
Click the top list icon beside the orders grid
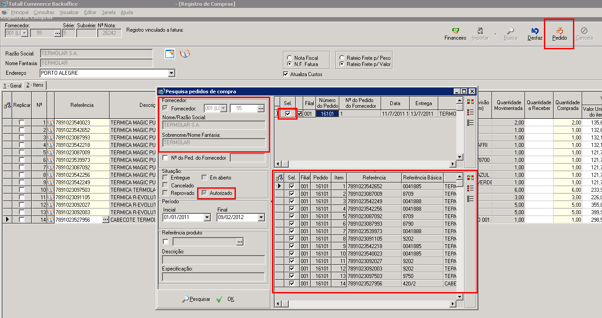pyautogui.click(x=470, y=102)
